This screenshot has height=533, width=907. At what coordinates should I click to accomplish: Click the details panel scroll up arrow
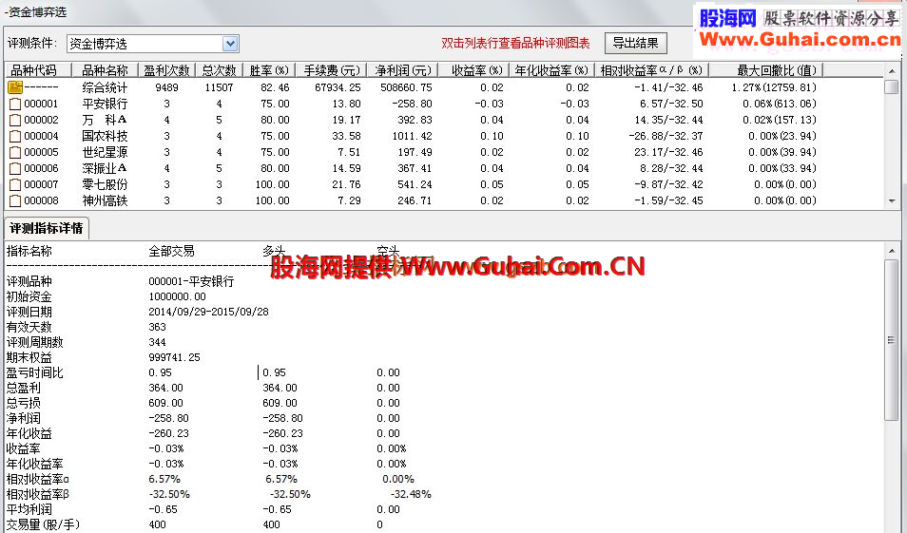tap(892, 251)
